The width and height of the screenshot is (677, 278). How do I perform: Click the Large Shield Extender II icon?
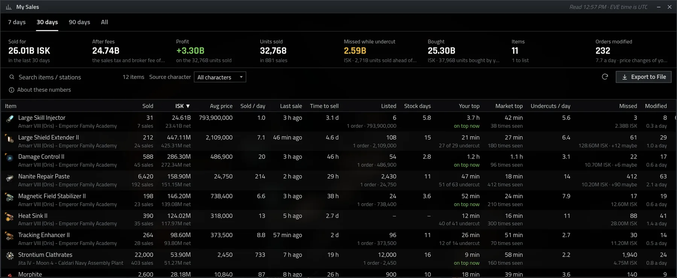coord(10,139)
